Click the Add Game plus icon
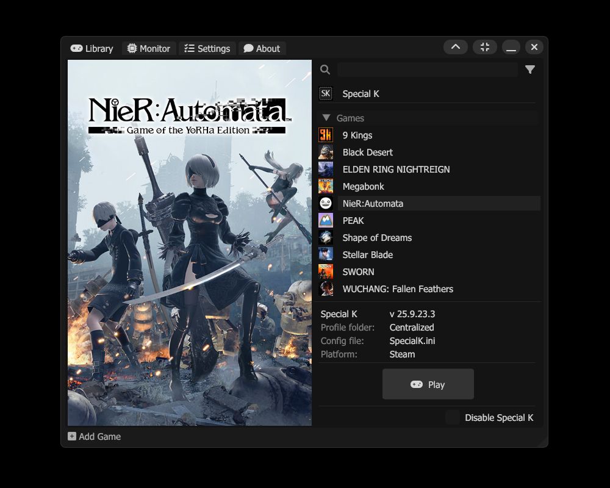Viewport: 610px width, 488px height. (71, 436)
